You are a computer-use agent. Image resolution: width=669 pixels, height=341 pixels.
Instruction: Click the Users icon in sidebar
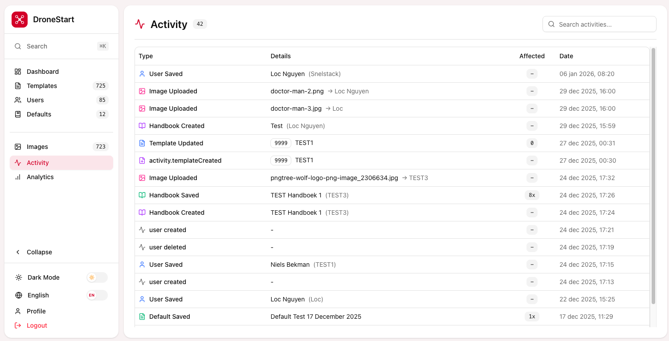(18, 100)
